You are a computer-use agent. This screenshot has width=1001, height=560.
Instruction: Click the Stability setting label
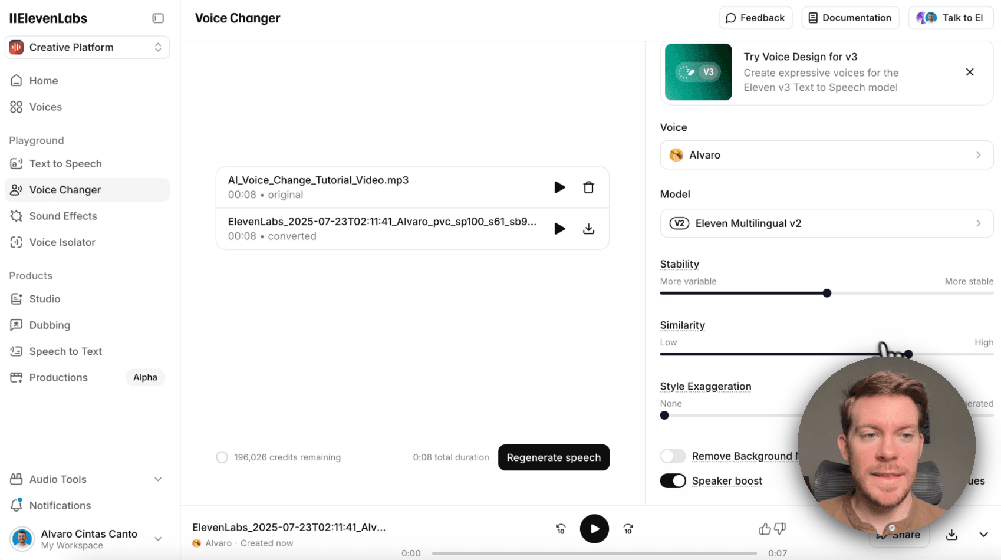pos(680,264)
